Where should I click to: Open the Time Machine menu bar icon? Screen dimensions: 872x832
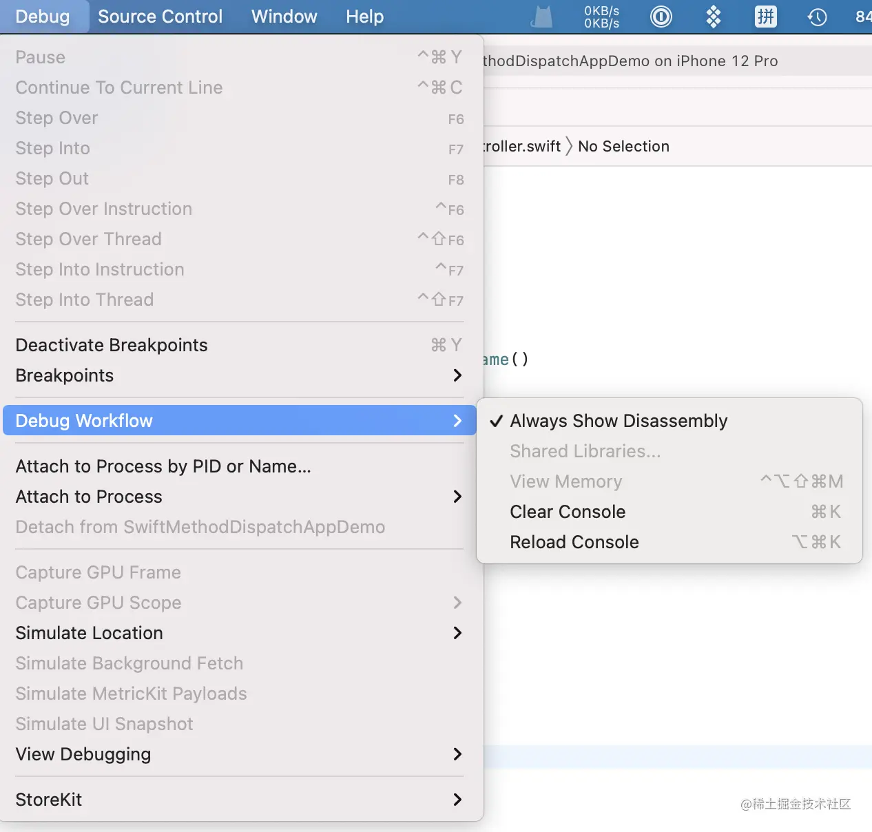pyautogui.click(x=817, y=17)
